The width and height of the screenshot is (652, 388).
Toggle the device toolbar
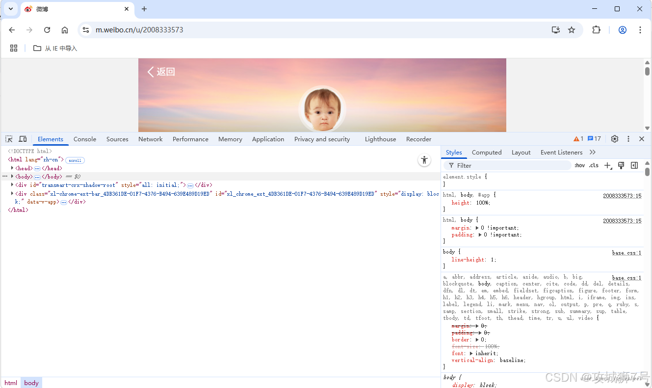23,139
